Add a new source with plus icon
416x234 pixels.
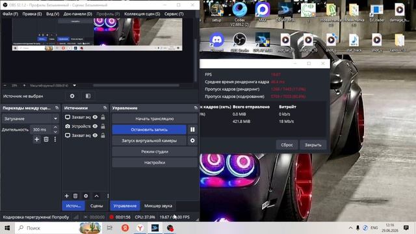[x=66, y=196]
